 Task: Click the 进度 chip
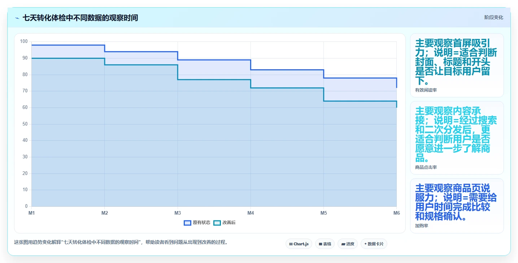coord(348,244)
